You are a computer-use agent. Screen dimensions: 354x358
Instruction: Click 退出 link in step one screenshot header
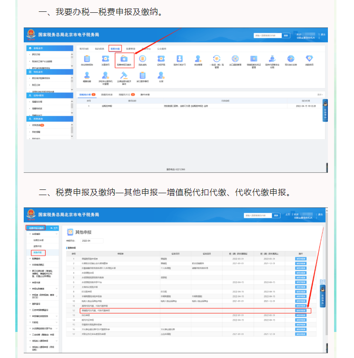[x=323, y=35]
